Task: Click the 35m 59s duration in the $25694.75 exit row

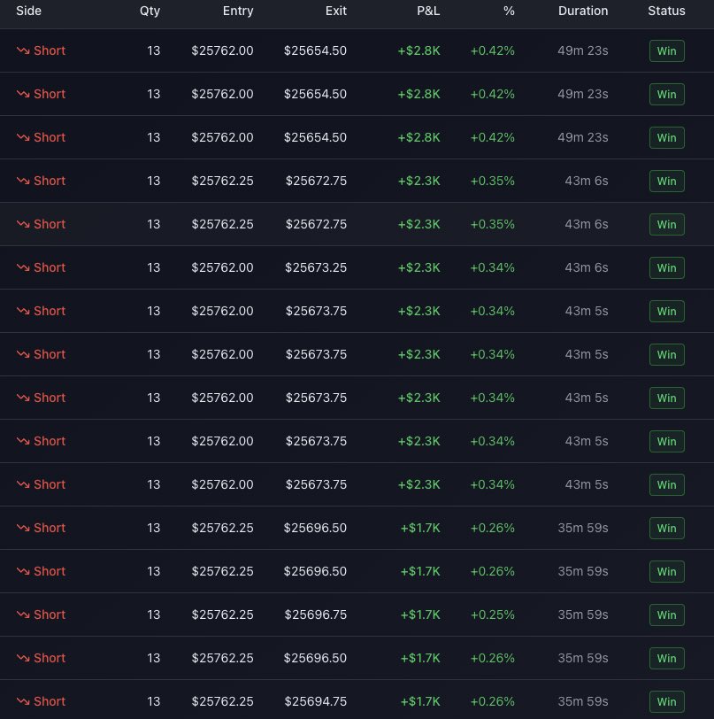Action: pyautogui.click(x=583, y=701)
